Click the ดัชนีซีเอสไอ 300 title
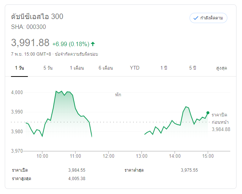242x194 pixels. (x=37, y=16)
